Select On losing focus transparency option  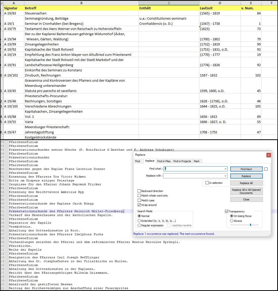(231, 216)
